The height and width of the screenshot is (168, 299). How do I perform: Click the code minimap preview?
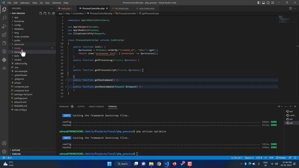[x=285, y=19]
